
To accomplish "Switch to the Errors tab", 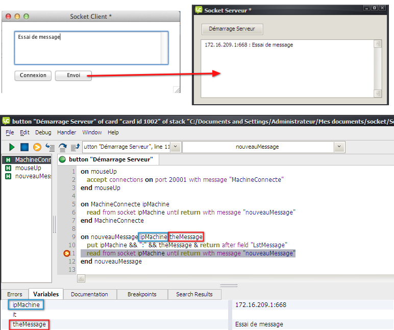I will pos(14,294).
